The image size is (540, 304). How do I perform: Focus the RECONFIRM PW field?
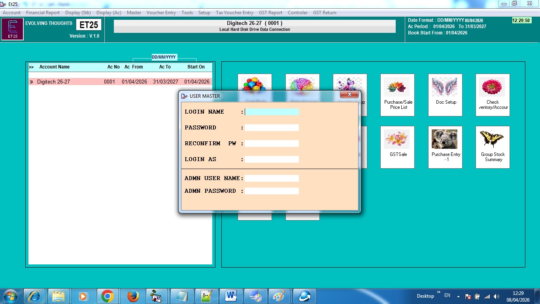[272, 144]
